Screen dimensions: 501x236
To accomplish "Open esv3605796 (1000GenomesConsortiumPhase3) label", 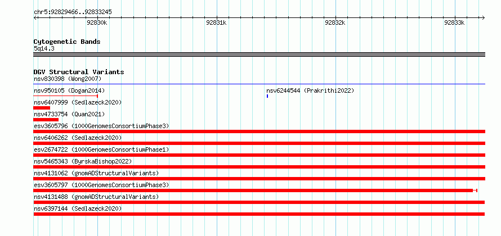I will [101, 126].
